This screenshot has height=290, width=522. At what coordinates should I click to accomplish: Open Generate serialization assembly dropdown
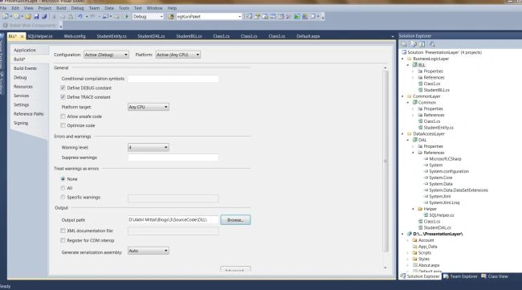tap(148, 251)
